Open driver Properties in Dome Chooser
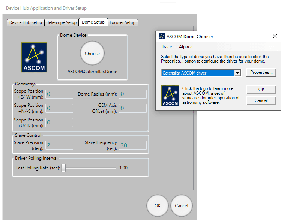This screenshot has width=284, height=223. click(x=261, y=72)
